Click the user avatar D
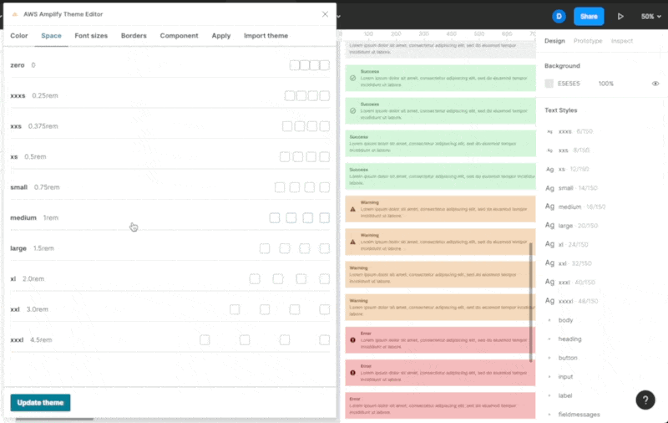Screen dimensions: 668x423 point(559,17)
